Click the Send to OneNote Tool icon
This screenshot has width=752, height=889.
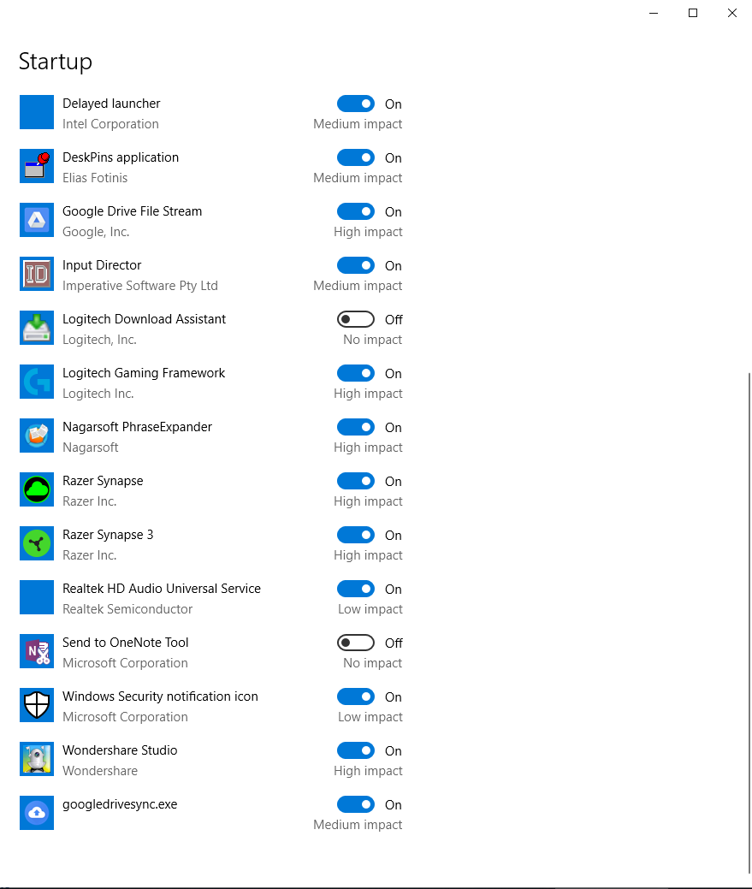click(37, 651)
